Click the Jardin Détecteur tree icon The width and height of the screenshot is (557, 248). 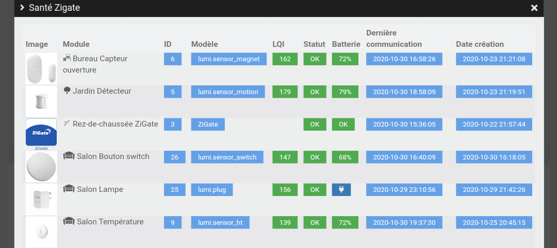click(x=67, y=91)
